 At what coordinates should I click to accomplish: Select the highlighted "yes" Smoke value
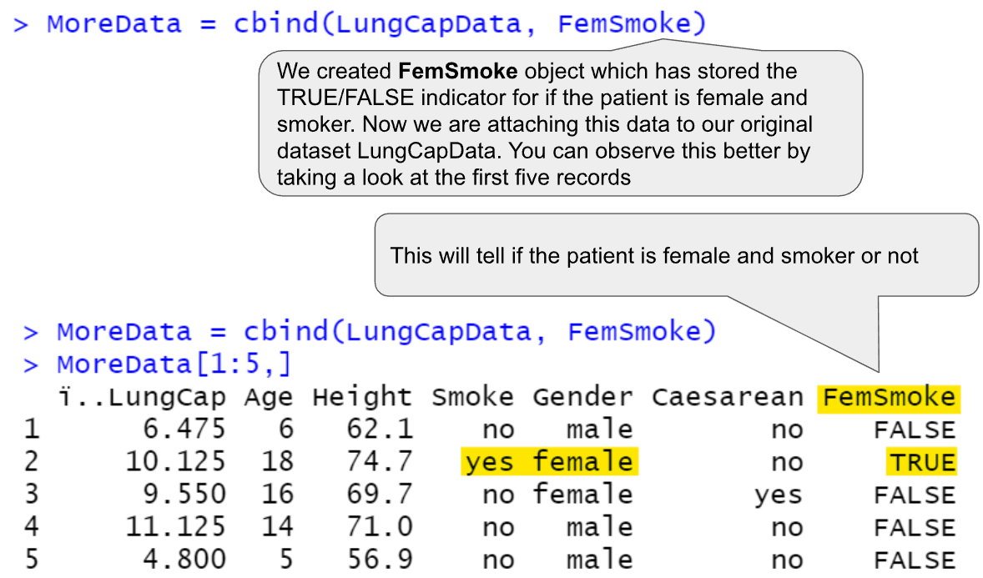pyautogui.click(x=490, y=462)
